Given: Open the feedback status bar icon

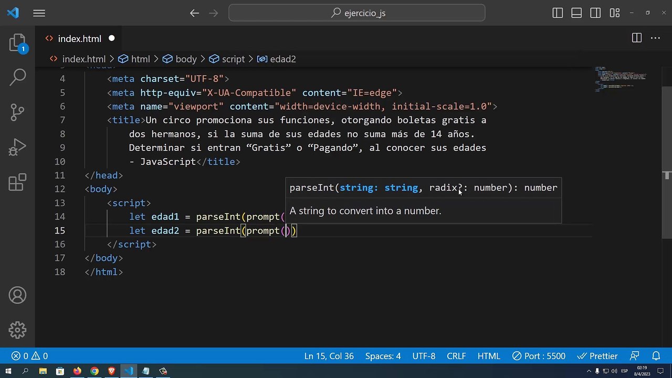Looking at the screenshot, I should pyautogui.click(x=635, y=356).
